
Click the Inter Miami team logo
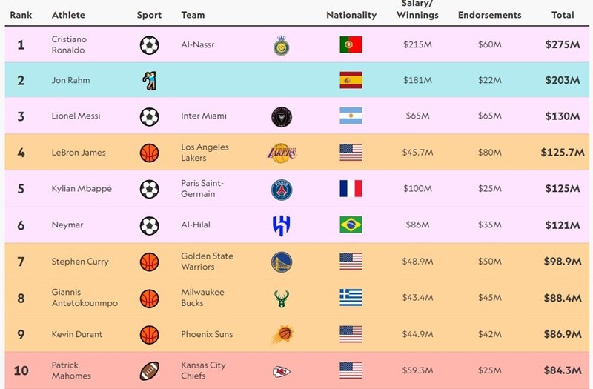click(282, 116)
